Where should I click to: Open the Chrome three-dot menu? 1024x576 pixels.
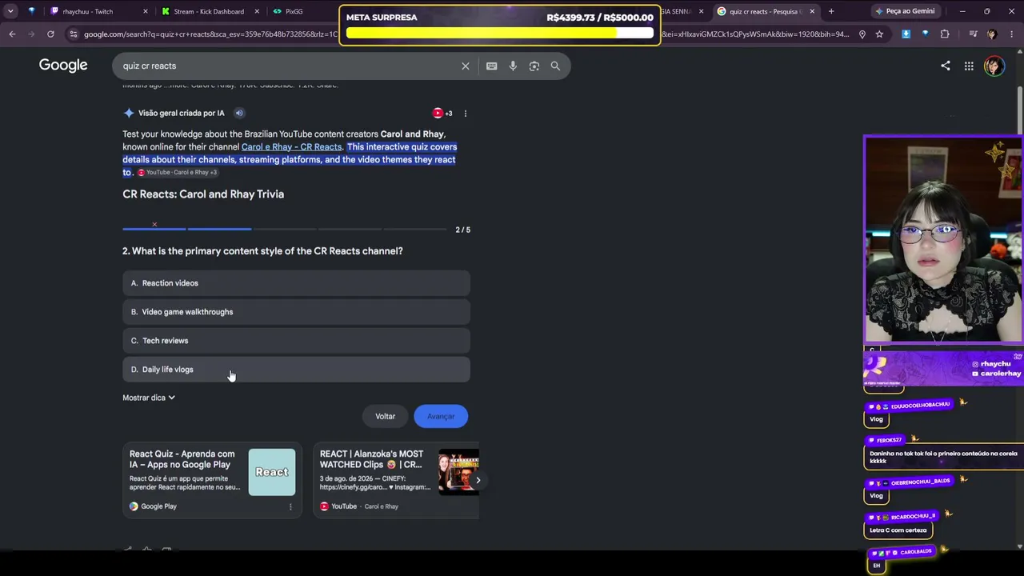(x=1011, y=34)
